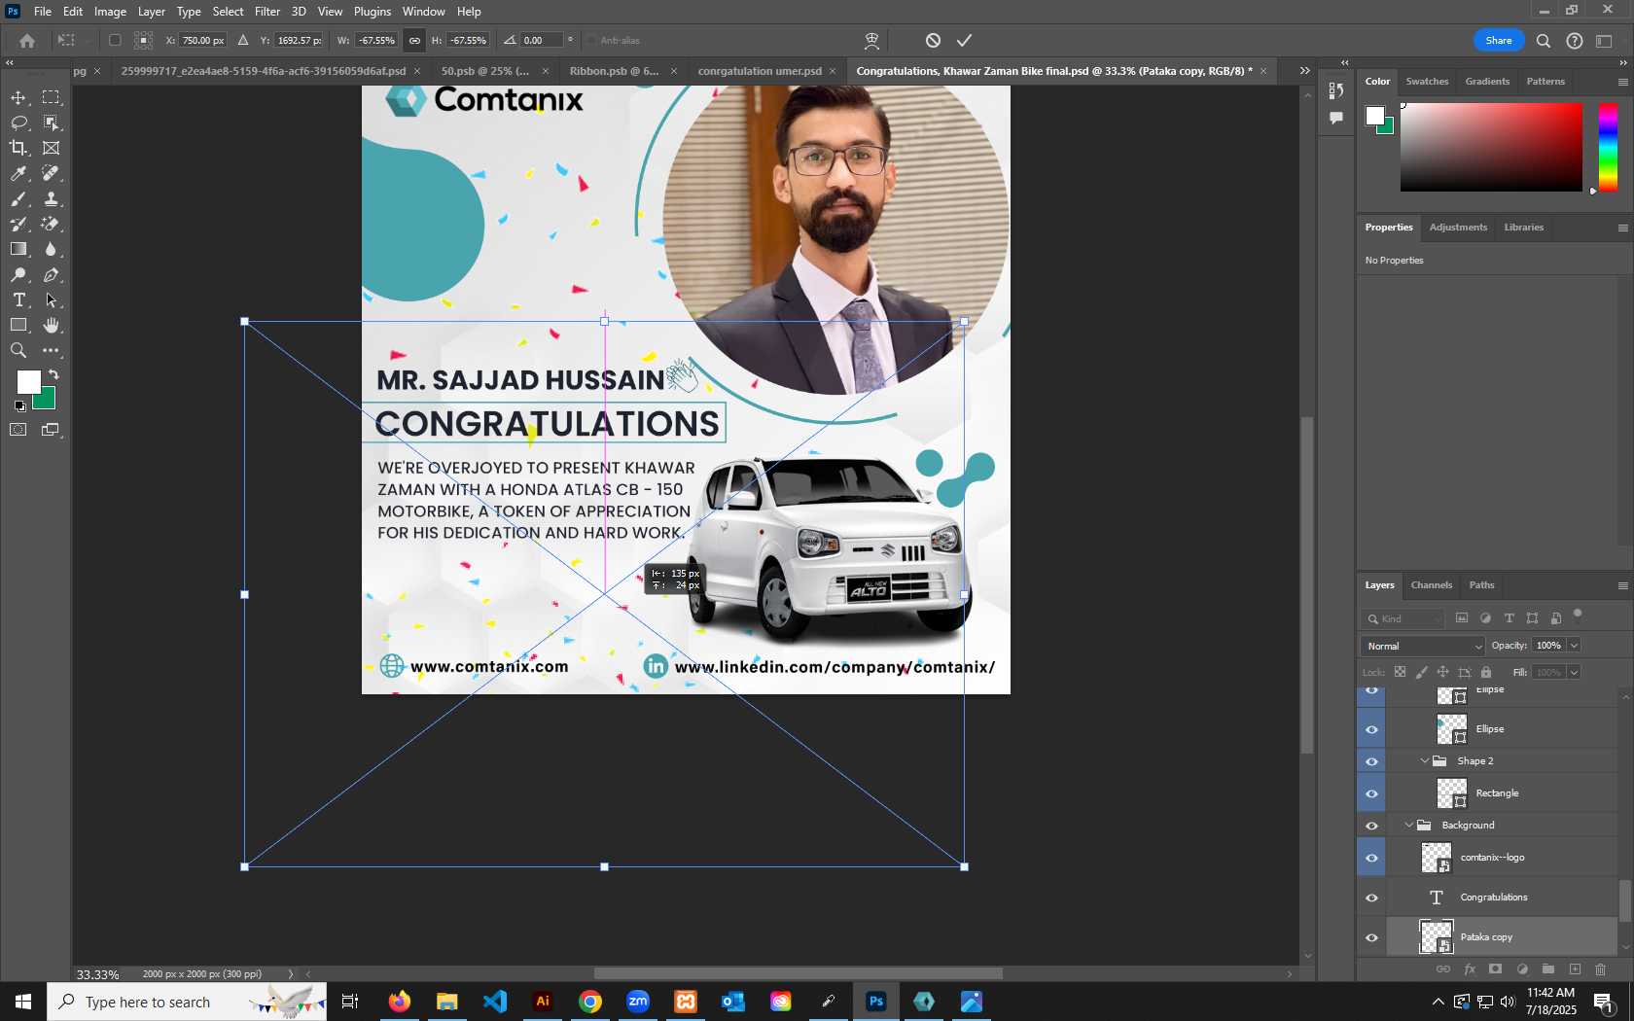This screenshot has width=1634, height=1021.
Task: Select the Rectangle shape tool
Action: [18, 326]
